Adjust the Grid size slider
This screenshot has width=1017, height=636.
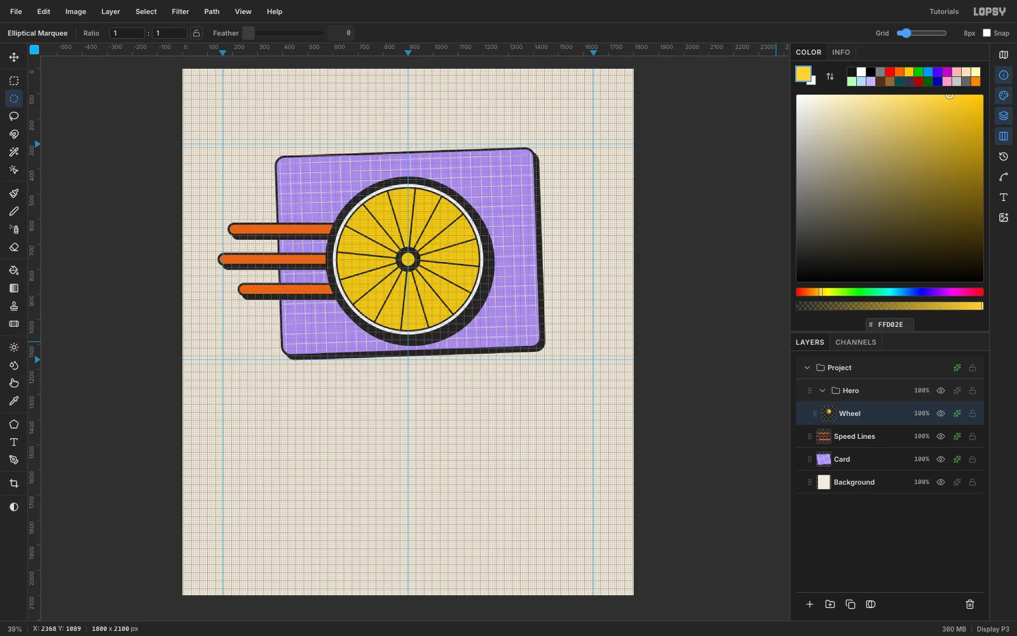(922, 33)
